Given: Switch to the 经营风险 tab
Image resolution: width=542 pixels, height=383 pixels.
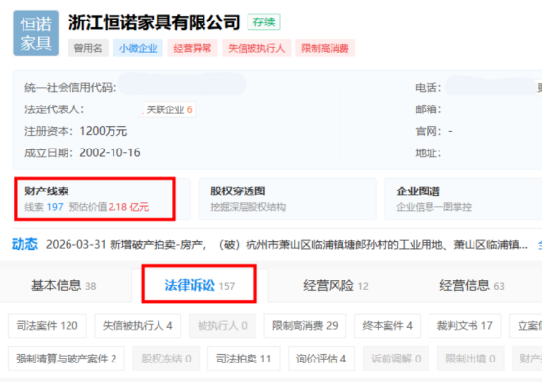Looking at the screenshot, I should pyautogui.click(x=336, y=286).
